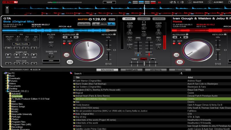This screenshot has height=130, width=231.
Task: Click the right channel GAIN knob
Action: pyautogui.click(x=159, y=26)
